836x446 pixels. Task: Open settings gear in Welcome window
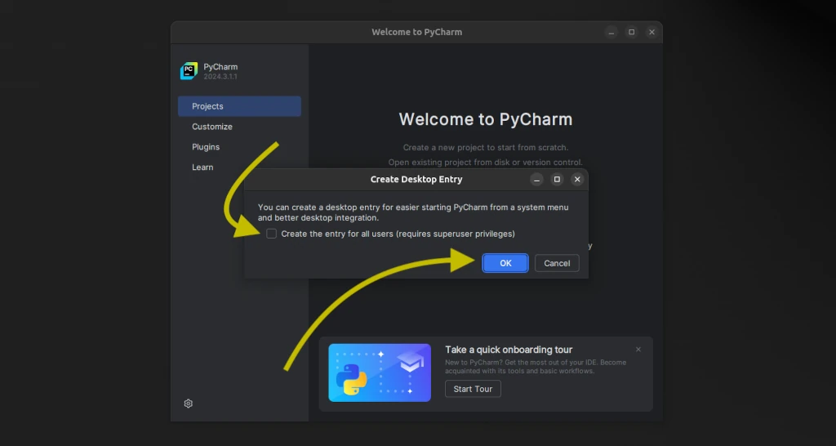point(189,404)
